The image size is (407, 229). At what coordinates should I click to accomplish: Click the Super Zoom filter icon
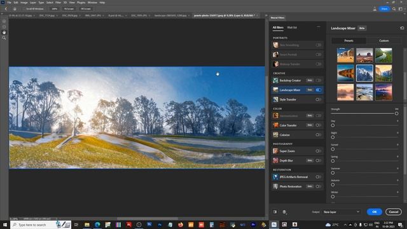pyautogui.click(x=275, y=151)
